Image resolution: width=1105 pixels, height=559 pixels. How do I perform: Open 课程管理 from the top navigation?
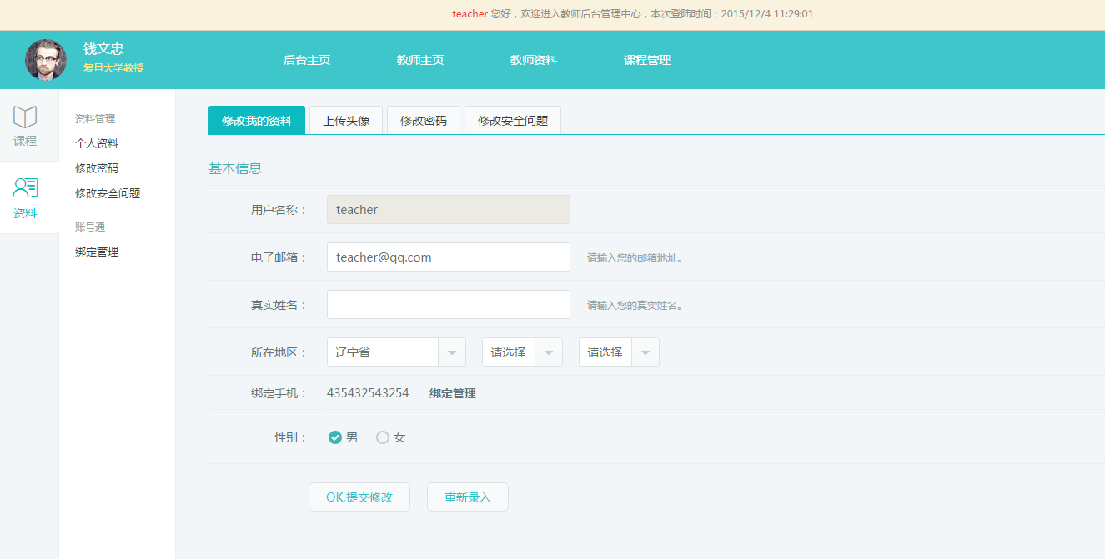[646, 59]
